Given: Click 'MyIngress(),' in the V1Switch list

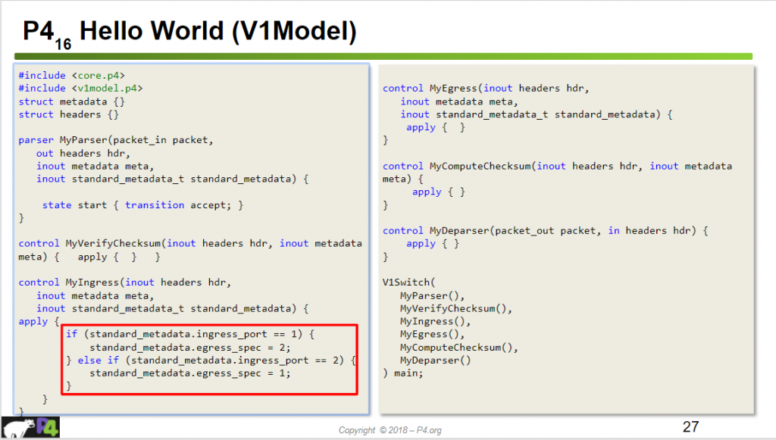Looking at the screenshot, I should [436, 321].
